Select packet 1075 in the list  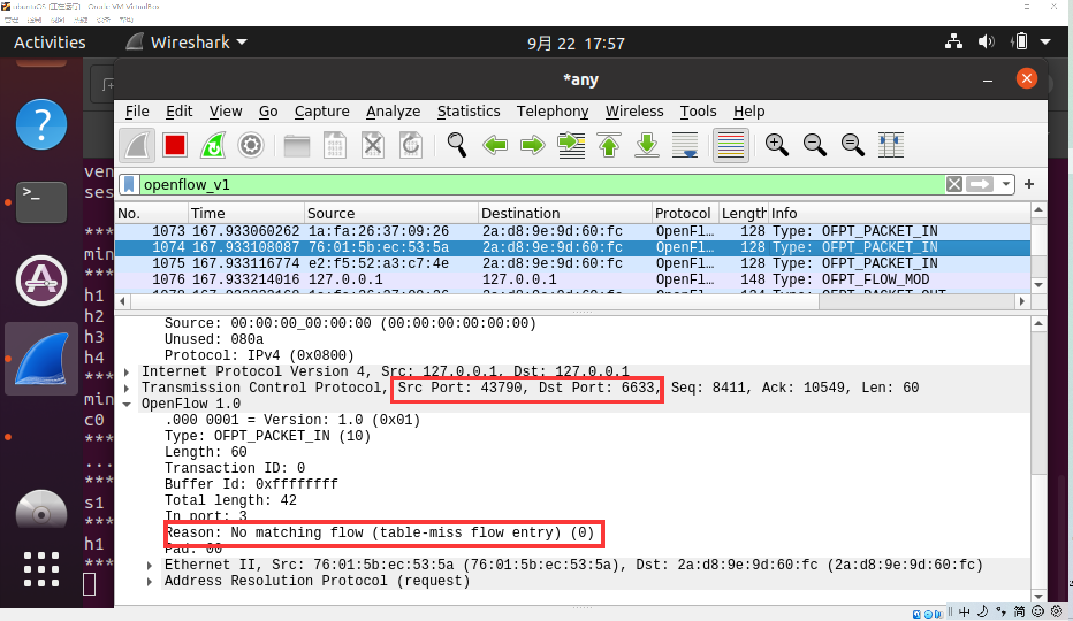572,263
